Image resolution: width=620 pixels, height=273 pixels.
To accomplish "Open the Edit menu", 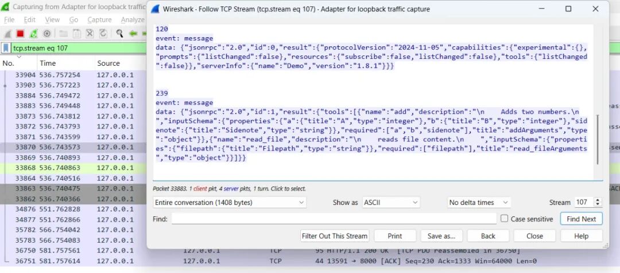I will (30, 19).
